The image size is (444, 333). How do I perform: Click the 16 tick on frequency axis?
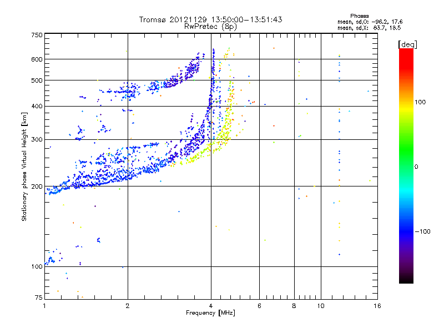[376, 306]
